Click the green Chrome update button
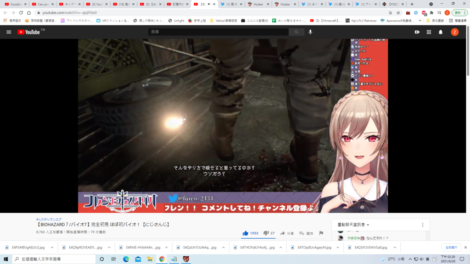The width and height of the screenshot is (470, 264). pos(459,12)
